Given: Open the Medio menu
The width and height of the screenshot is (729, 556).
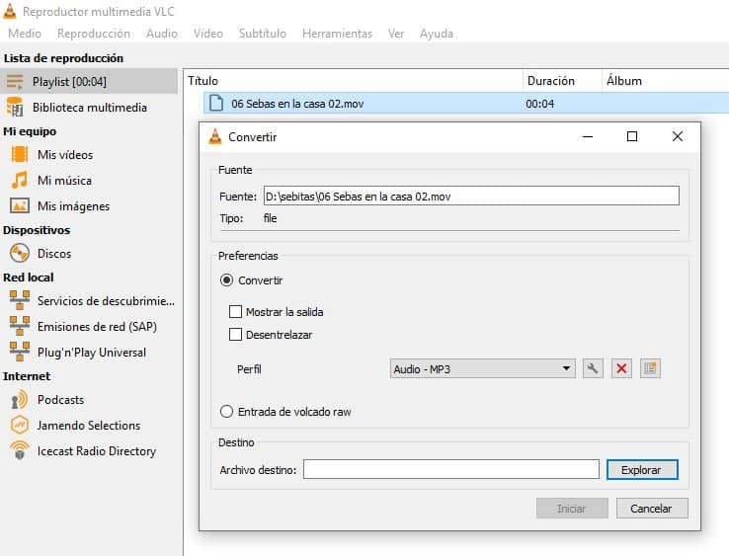Looking at the screenshot, I should tap(25, 34).
